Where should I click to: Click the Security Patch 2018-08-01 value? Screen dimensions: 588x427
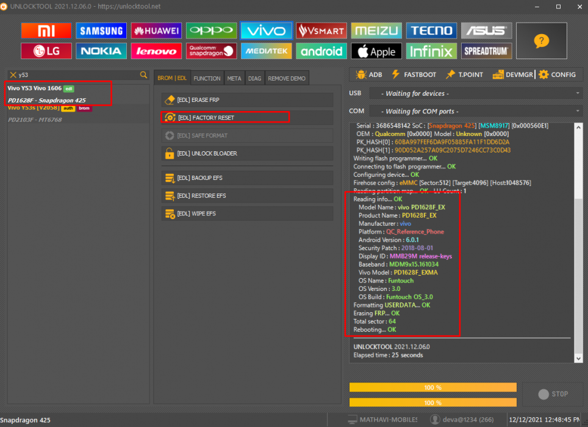(x=417, y=248)
